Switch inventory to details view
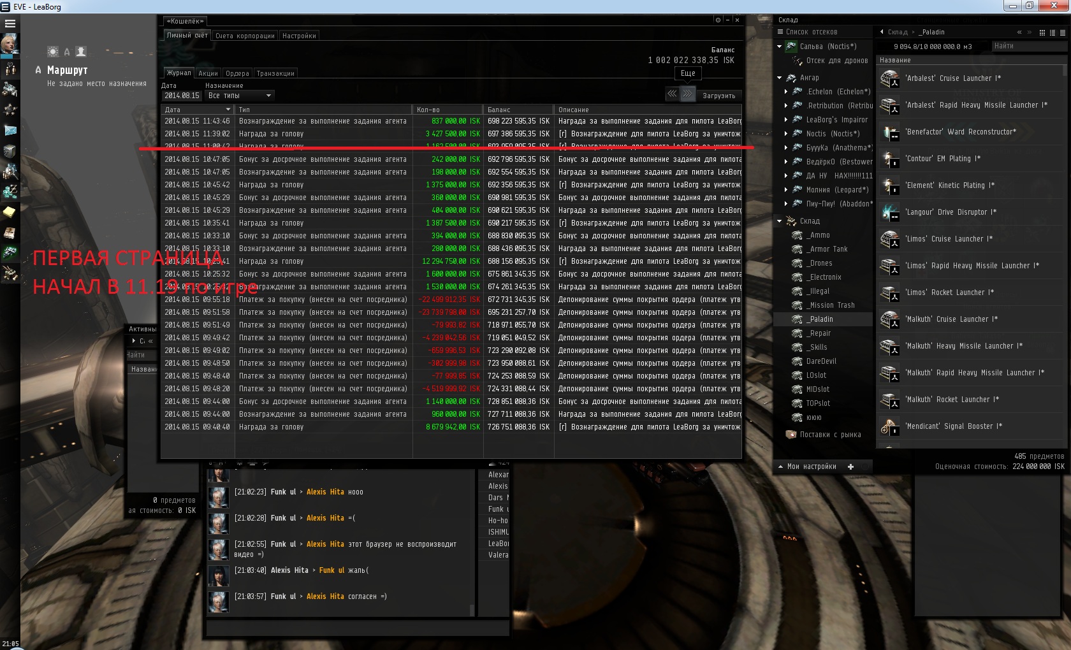This screenshot has height=650, width=1071. pyautogui.click(x=1053, y=32)
